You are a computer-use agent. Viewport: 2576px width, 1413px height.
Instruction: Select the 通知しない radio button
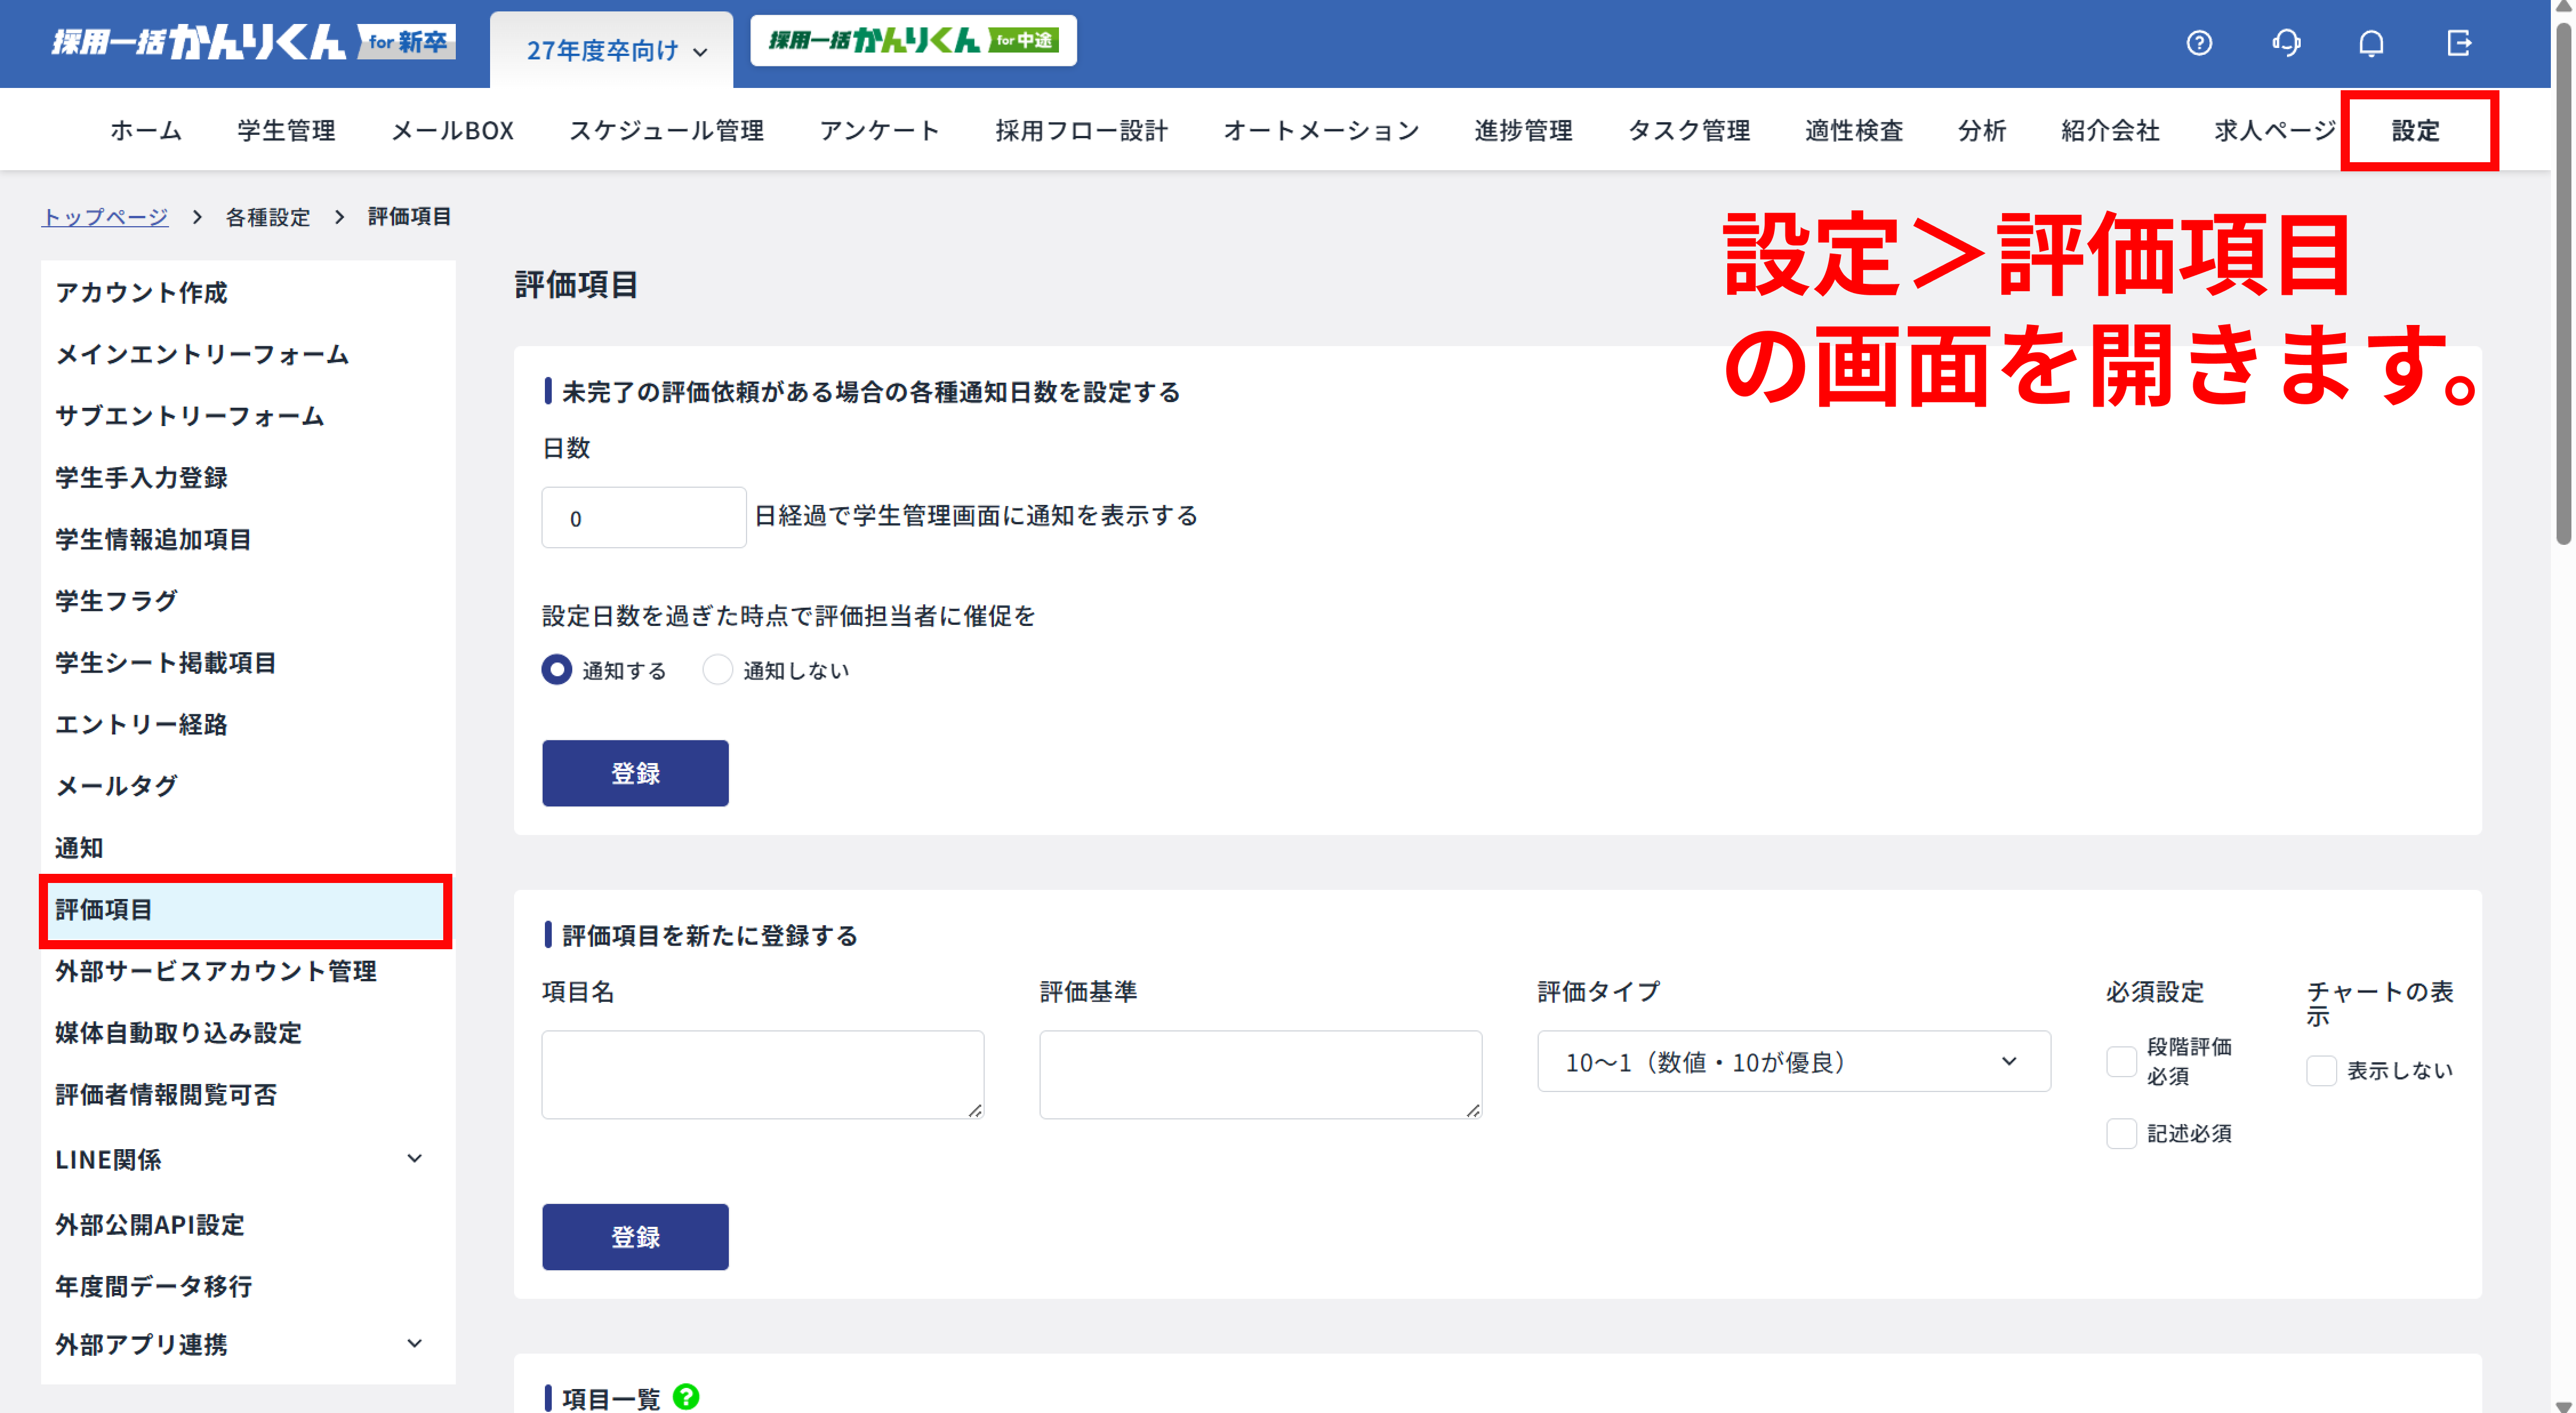coord(717,670)
